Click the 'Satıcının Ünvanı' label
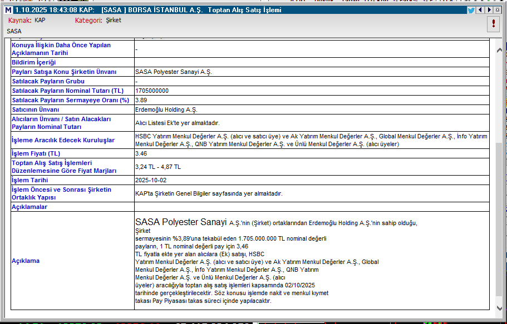The height and width of the screenshot is (324, 507). tap(36, 109)
